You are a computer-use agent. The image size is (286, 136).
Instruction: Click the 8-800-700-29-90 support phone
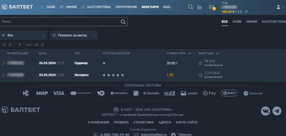pyautogui.click(x=115, y=135)
